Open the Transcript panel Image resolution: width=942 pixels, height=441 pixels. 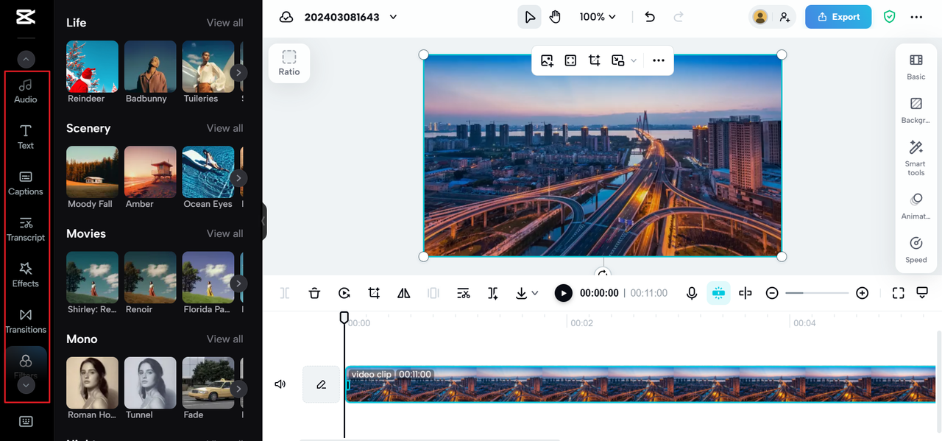tap(26, 229)
